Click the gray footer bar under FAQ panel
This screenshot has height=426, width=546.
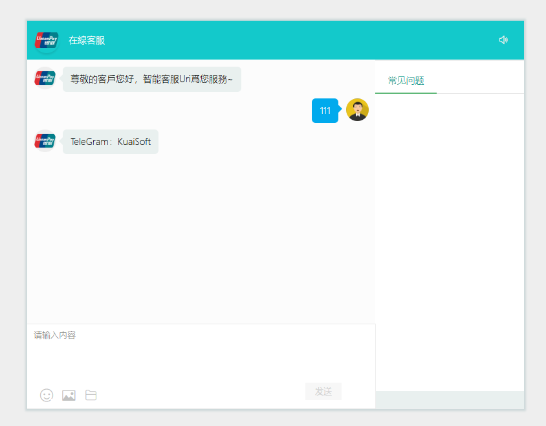pyautogui.click(x=450, y=400)
